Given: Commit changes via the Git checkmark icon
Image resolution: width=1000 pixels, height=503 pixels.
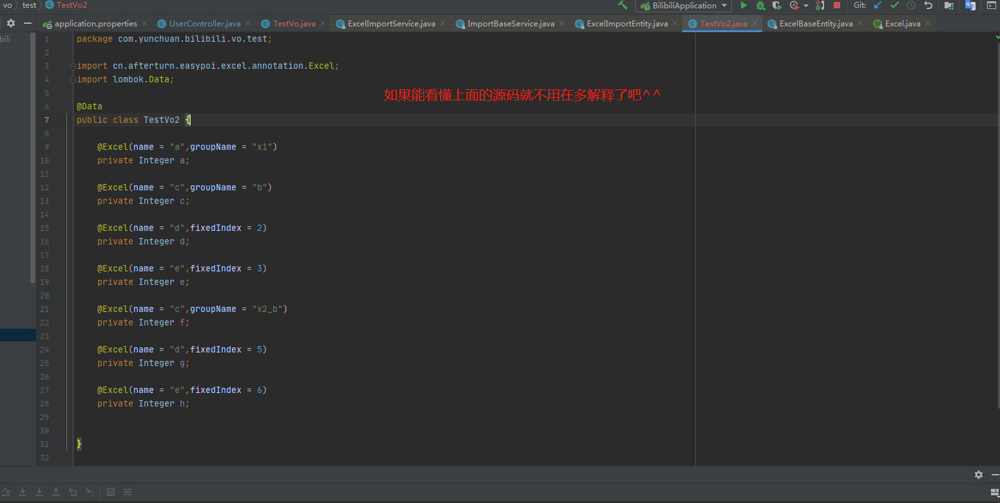Looking at the screenshot, I should point(894,5).
